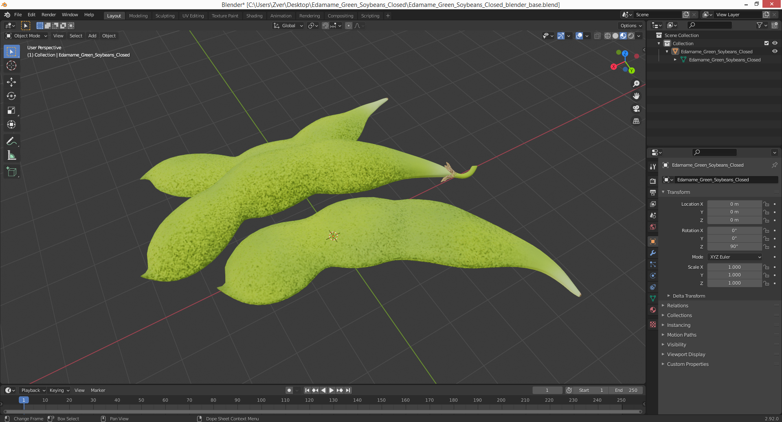Screen dimensions: 782x422
Task: Choose the Measure ruler tool
Action: point(11,155)
